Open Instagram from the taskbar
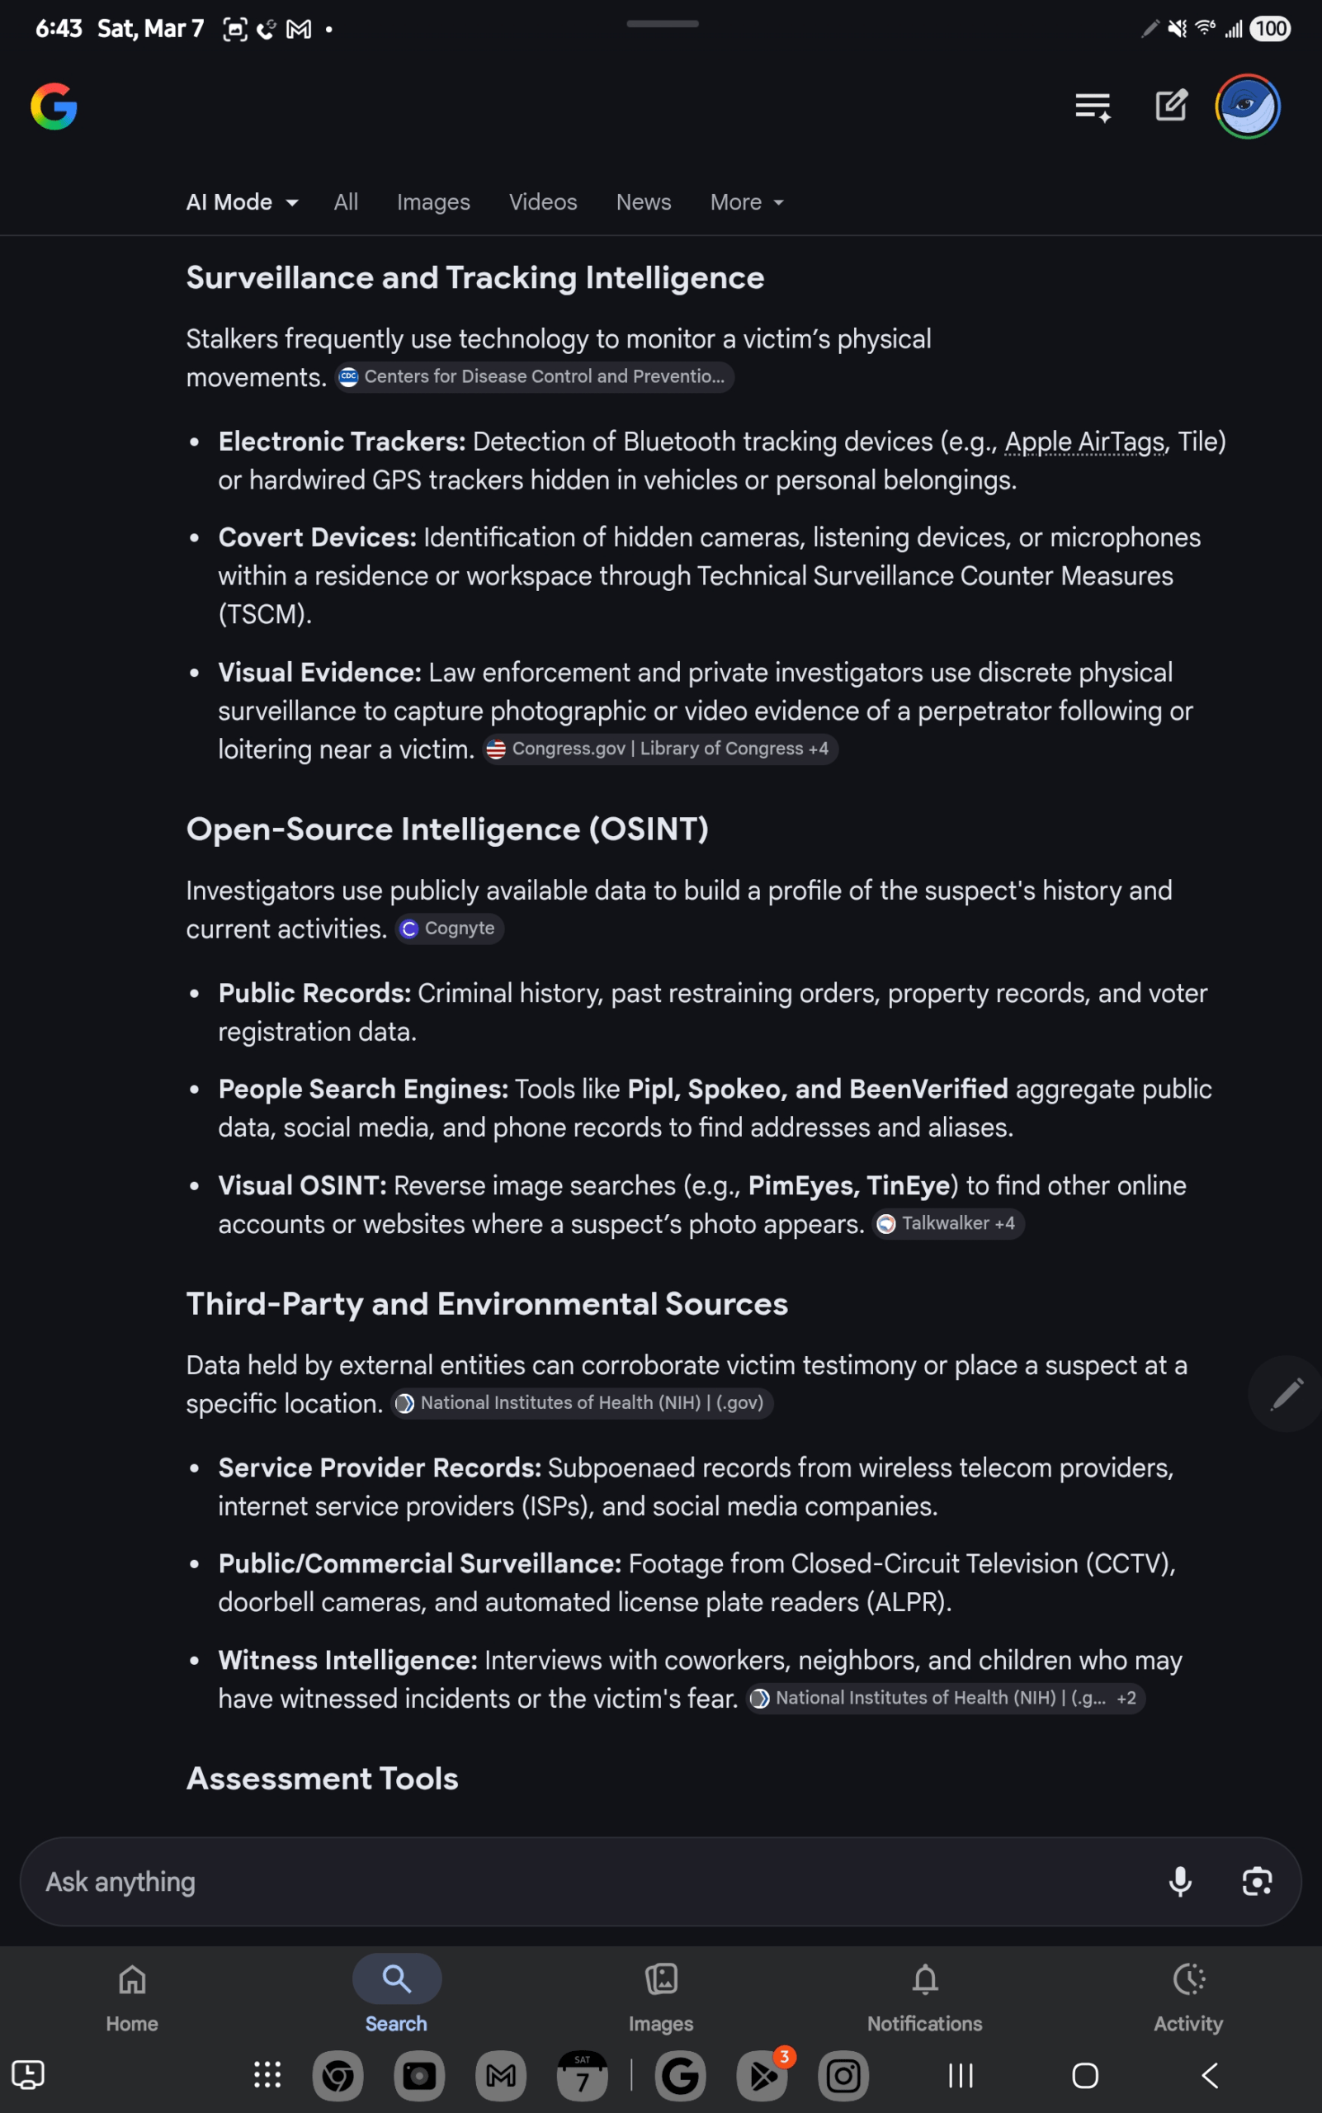 click(x=843, y=2075)
